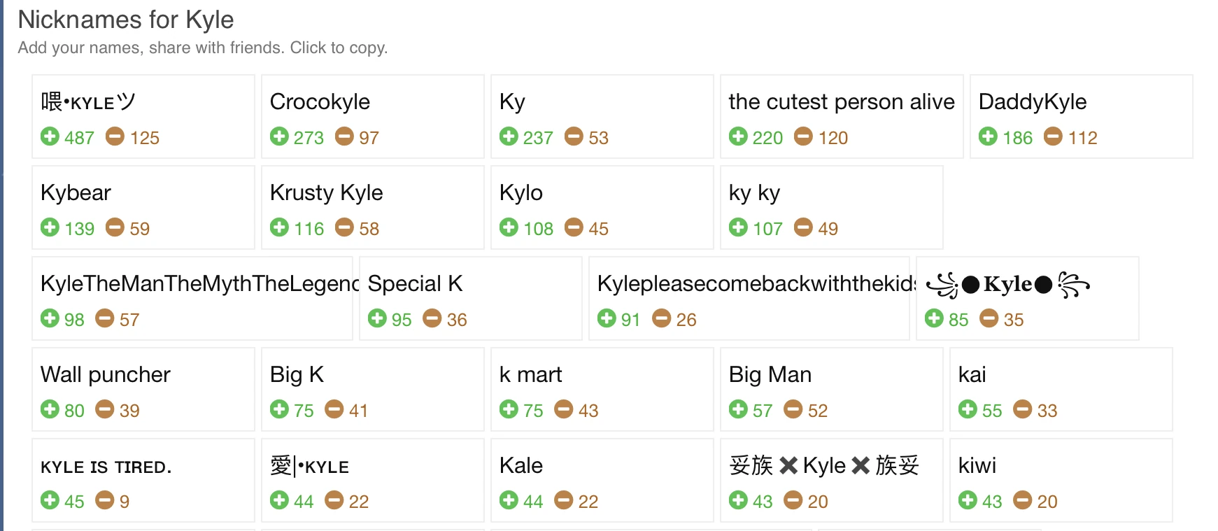Screen dimensions: 1218x531
Task: Select the nickname k mart card
Action: tap(530, 374)
